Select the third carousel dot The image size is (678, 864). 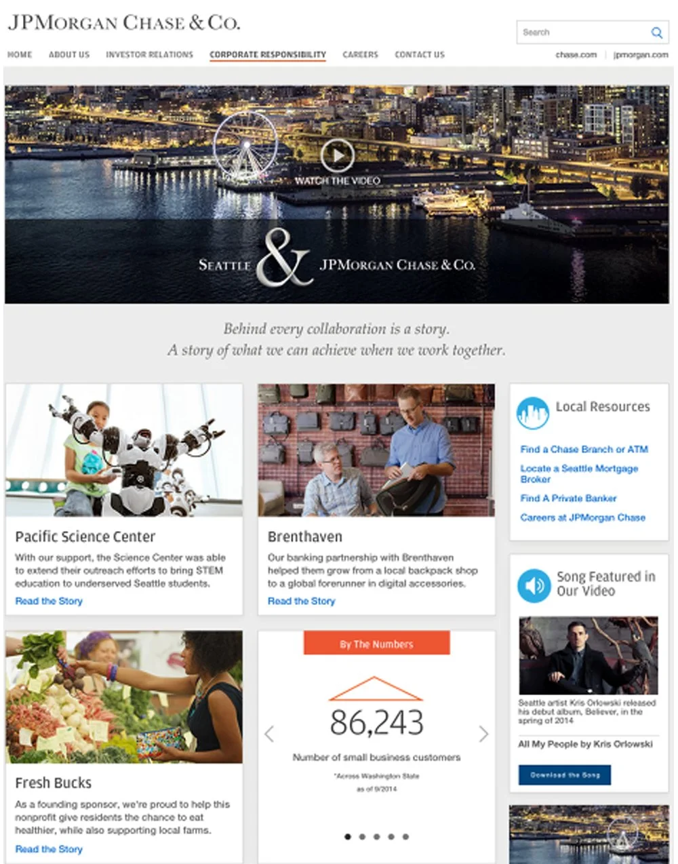[376, 836]
